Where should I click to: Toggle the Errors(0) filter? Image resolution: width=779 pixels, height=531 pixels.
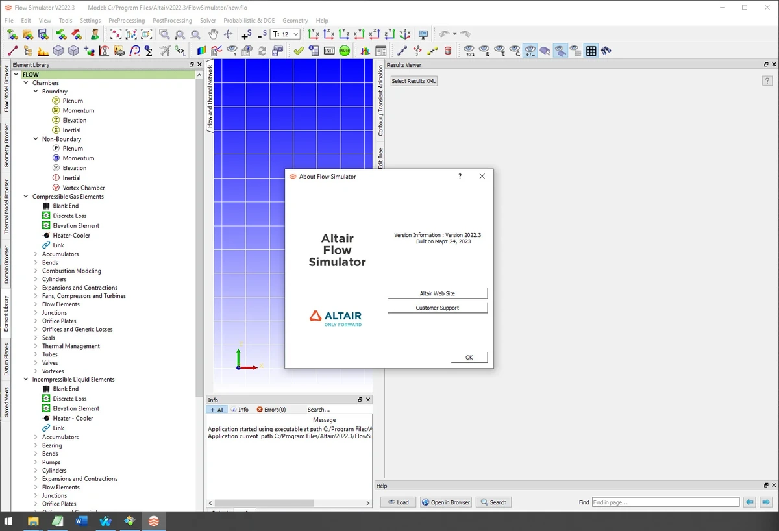click(271, 410)
